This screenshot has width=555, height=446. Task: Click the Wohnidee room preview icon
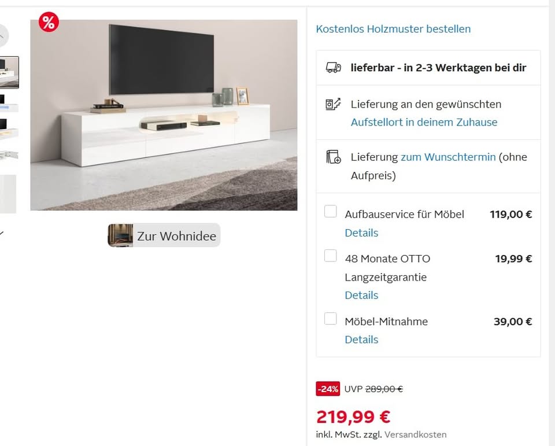(x=120, y=235)
